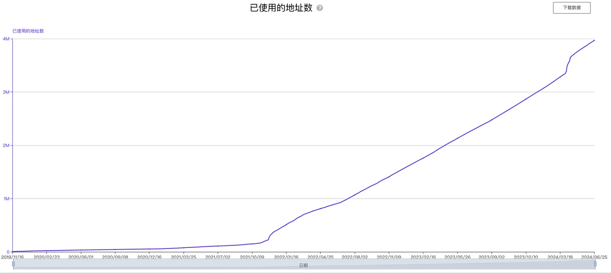This screenshot has height=273, width=611.
Task: Click the small purple y-axis title 已使用的地址数
Action: point(28,31)
